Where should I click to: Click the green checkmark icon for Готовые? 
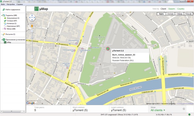coord(5,21)
